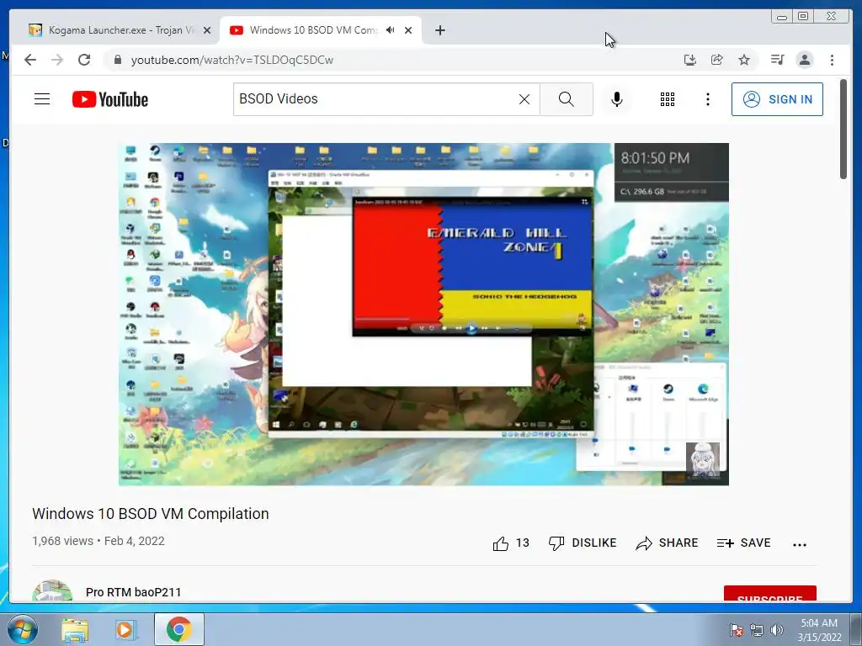Open a new browser tab
This screenshot has height=646, width=862.
[439, 30]
